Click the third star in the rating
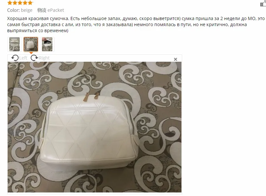Screen dimensions: 266x196 pyautogui.click(x=20, y=3)
